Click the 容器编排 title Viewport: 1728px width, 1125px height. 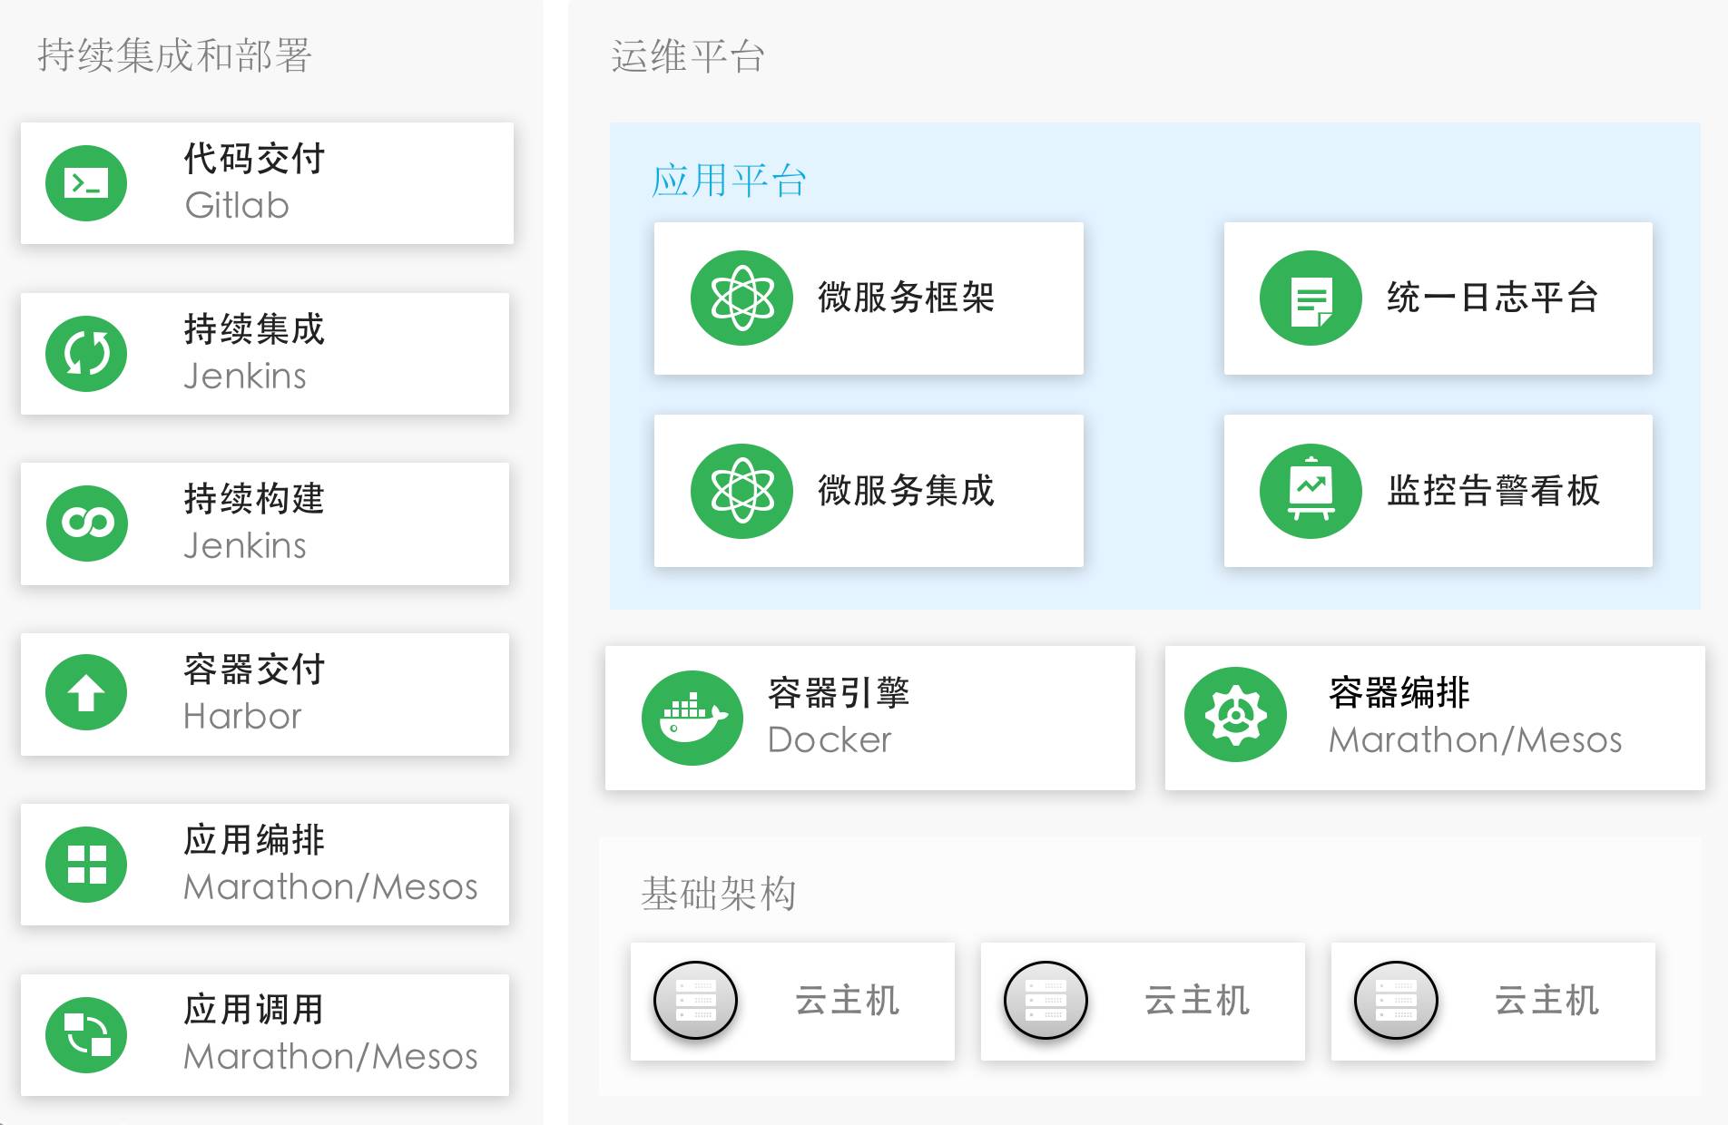pyautogui.click(x=1399, y=693)
